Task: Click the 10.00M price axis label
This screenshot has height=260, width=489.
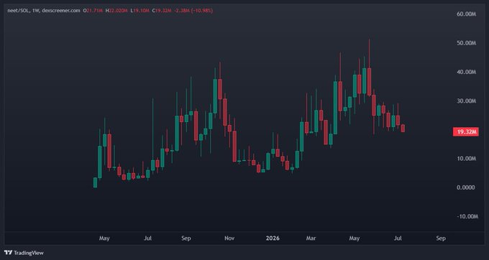Action: (x=466, y=159)
